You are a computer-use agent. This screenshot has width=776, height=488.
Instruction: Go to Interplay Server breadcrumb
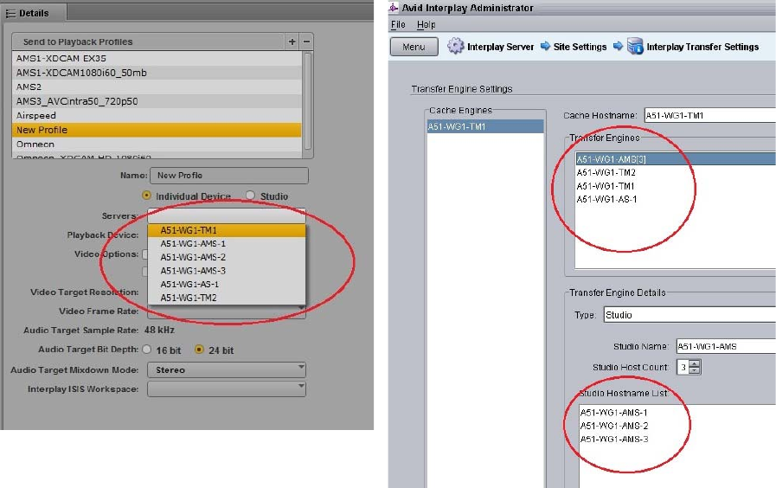(500, 47)
